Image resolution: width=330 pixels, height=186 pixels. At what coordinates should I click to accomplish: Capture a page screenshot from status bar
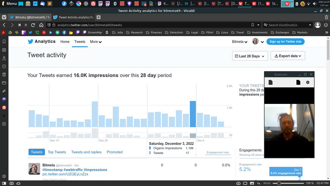tap(238, 183)
